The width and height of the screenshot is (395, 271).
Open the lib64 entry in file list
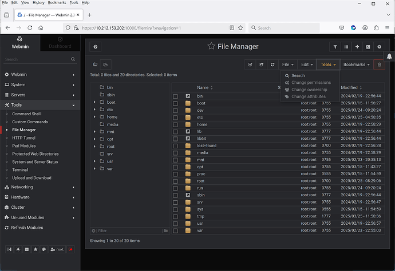(x=202, y=139)
